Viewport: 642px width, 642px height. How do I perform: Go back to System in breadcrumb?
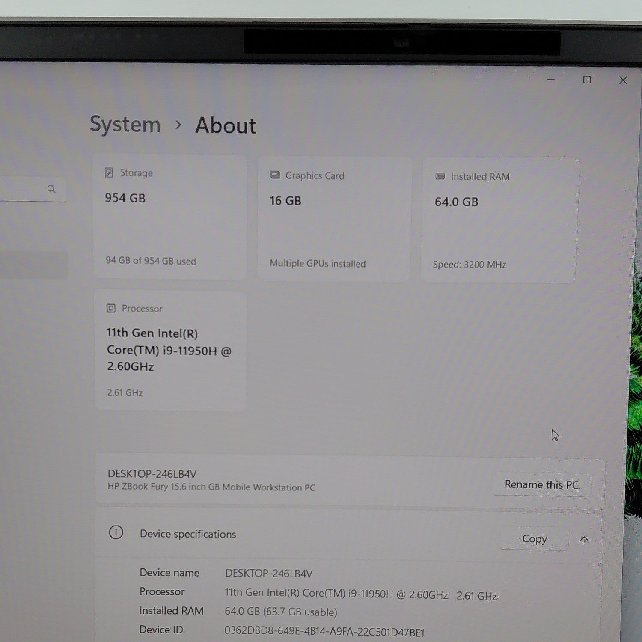point(125,125)
